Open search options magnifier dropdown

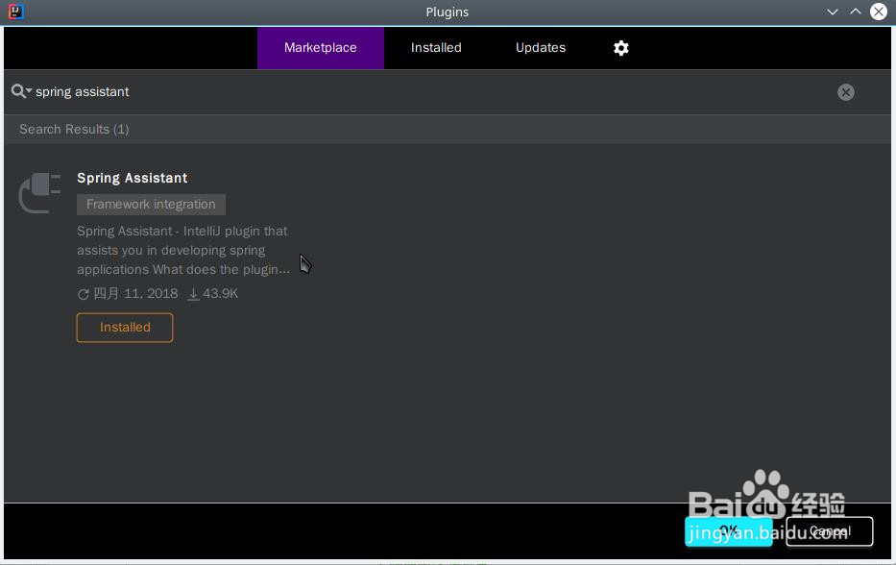(x=21, y=91)
